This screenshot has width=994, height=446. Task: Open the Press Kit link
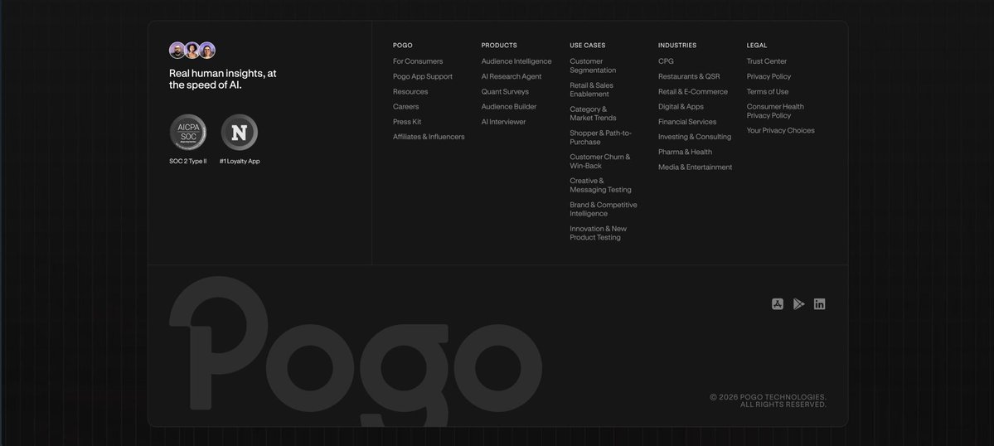pos(407,122)
